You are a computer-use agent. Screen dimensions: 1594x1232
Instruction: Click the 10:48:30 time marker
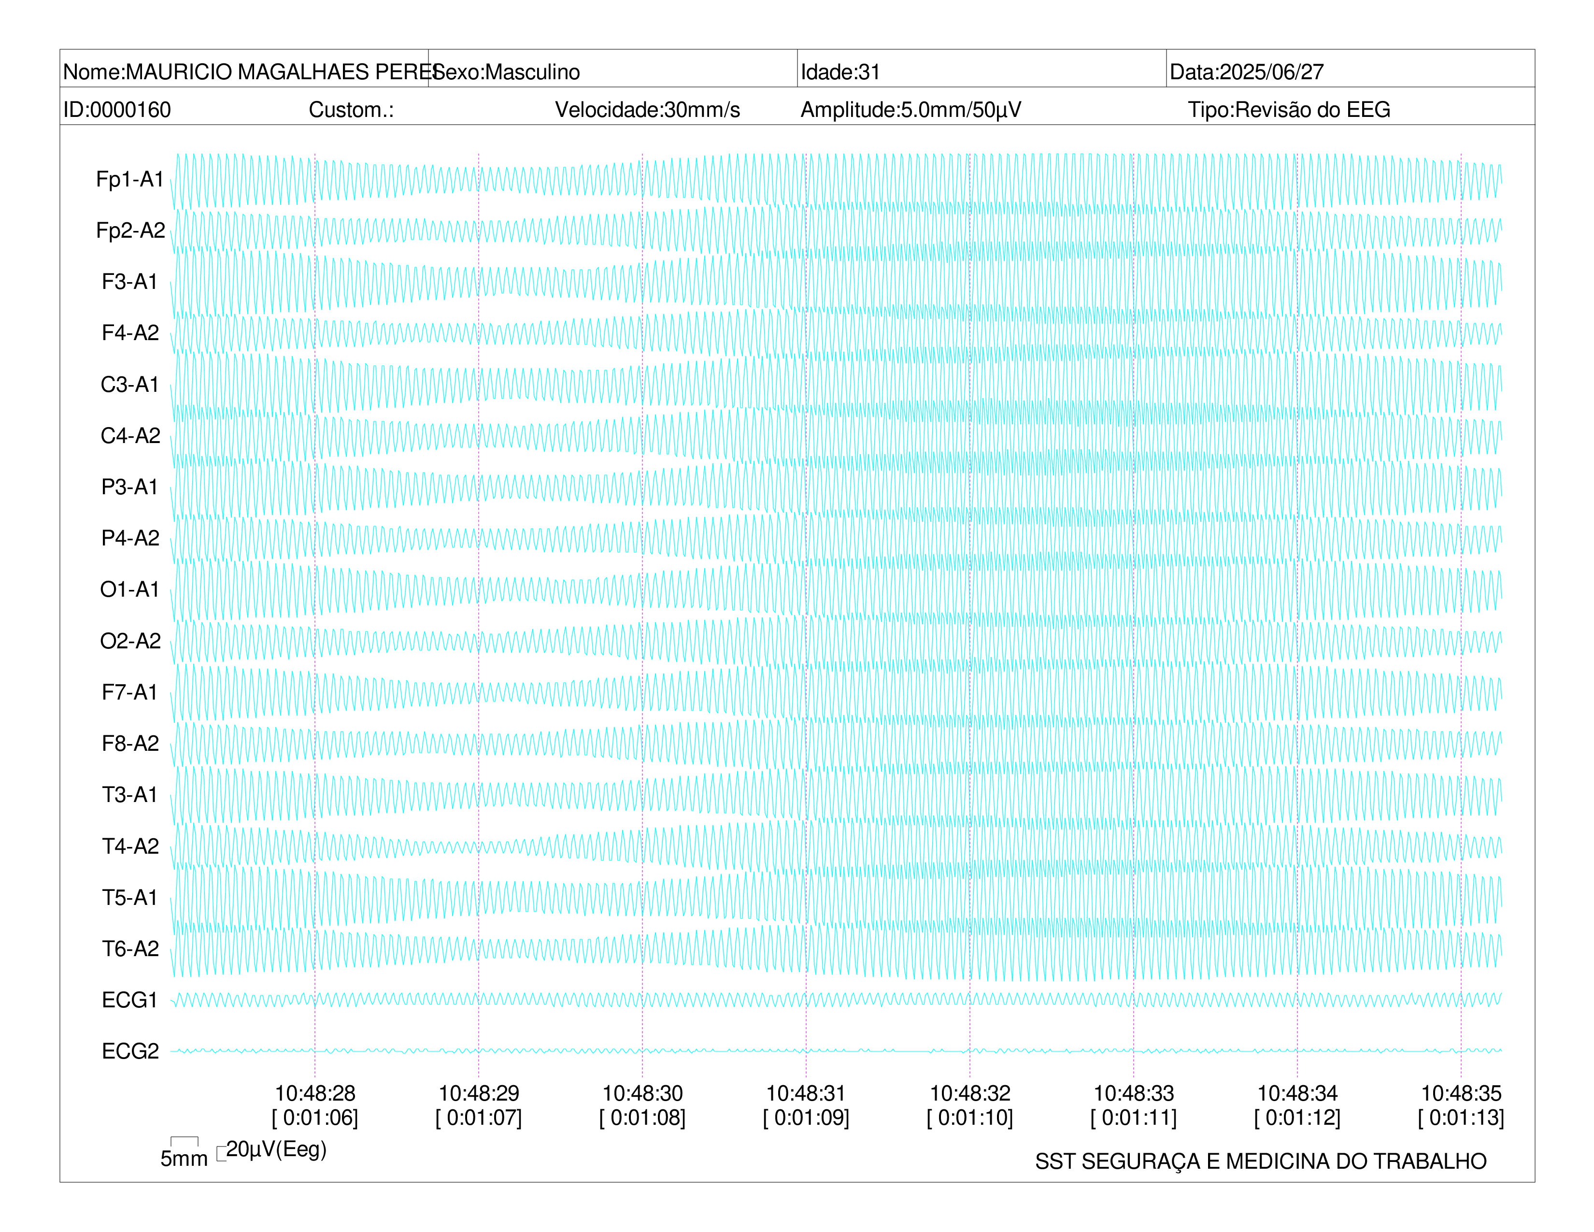[642, 1093]
